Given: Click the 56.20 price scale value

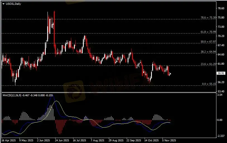Looking at the screenshot, I should click(221, 82).
